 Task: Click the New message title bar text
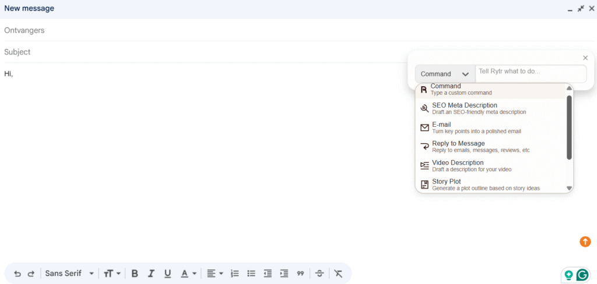pyautogui.click(x=29, y=8)
